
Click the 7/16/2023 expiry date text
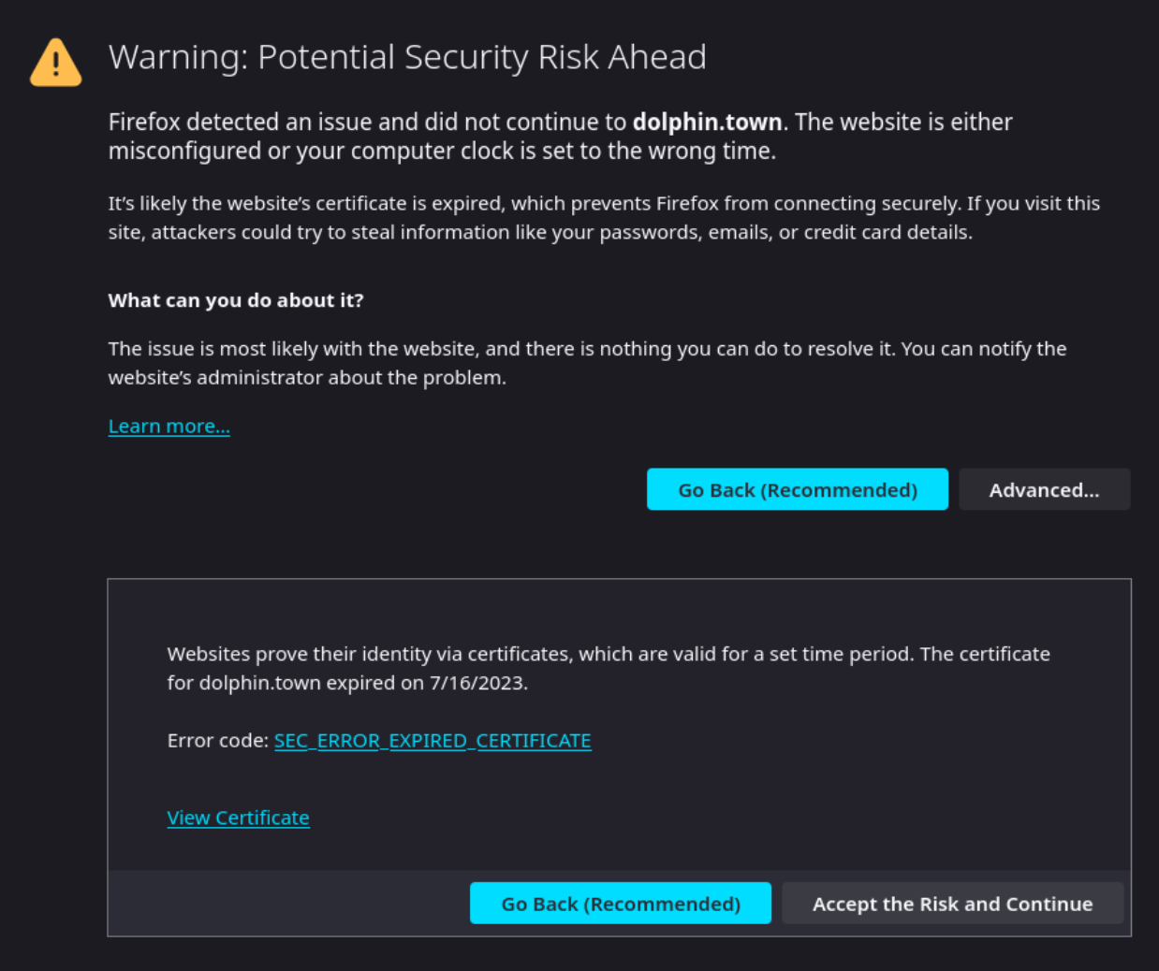tap(477, 683)
